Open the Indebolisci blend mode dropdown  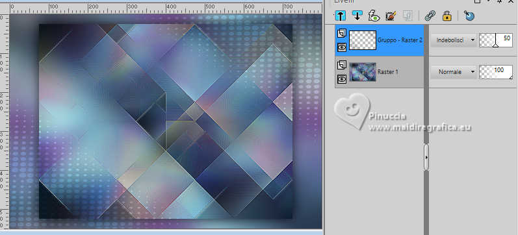coord(453,40)
